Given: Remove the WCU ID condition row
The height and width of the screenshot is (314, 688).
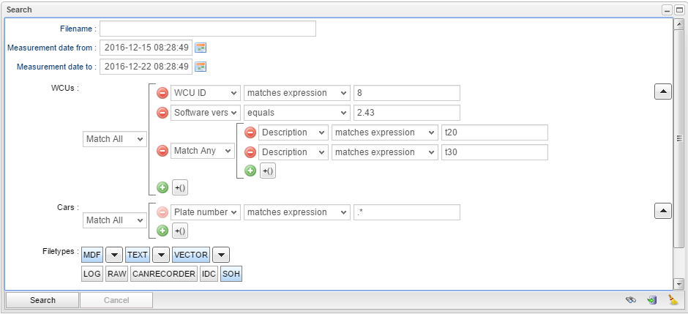Looking at the screenshot, I should coord(162,93).
